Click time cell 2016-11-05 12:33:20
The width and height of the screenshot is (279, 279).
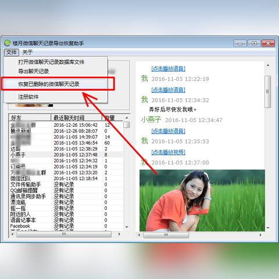pos(76,173)
